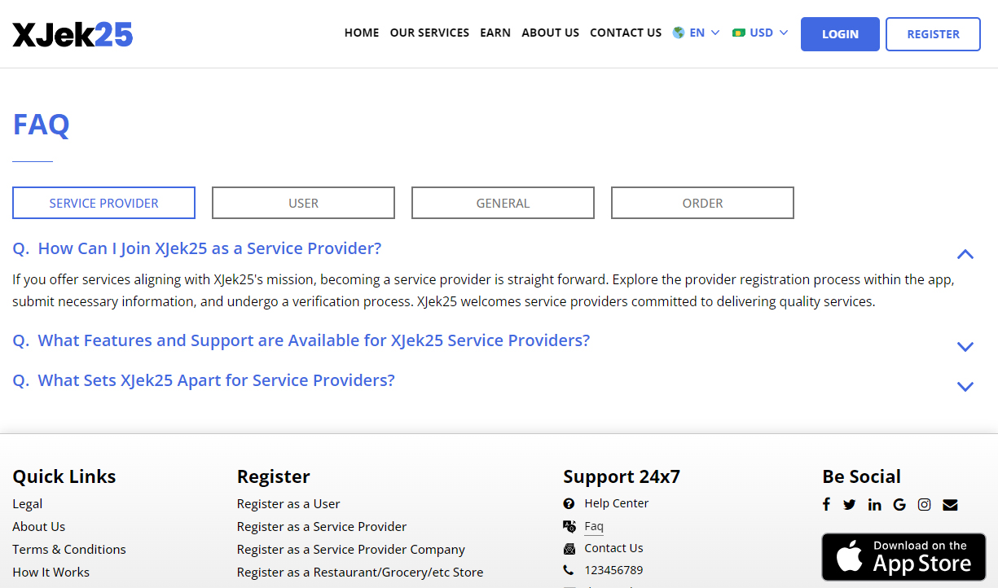The width and height of the screenshot is (998, 588).
Task: Click the phone icon next to 123456789
Action: pos(569,570)
